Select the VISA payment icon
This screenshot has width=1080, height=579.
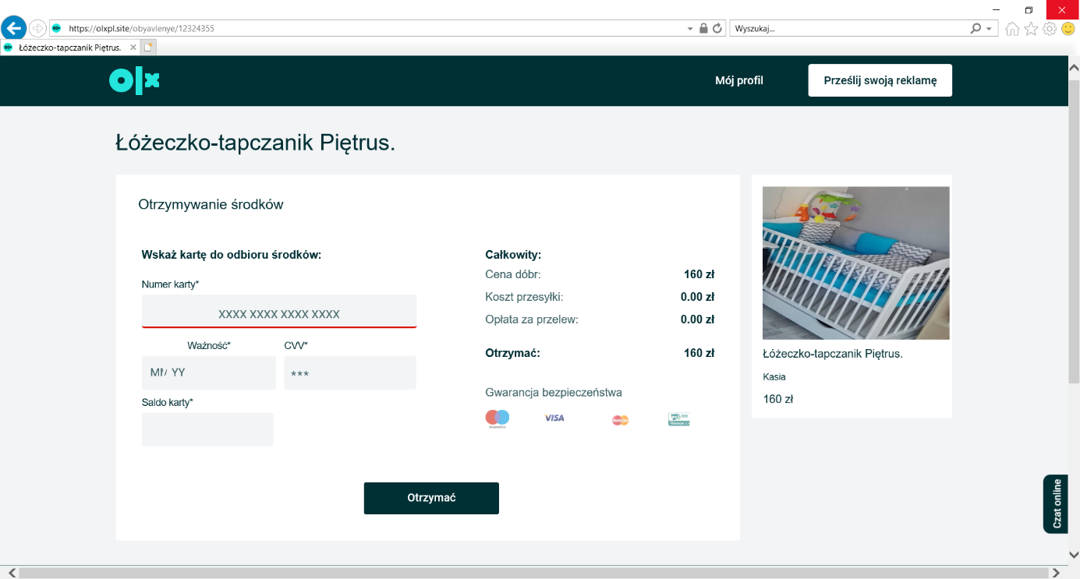554,418
